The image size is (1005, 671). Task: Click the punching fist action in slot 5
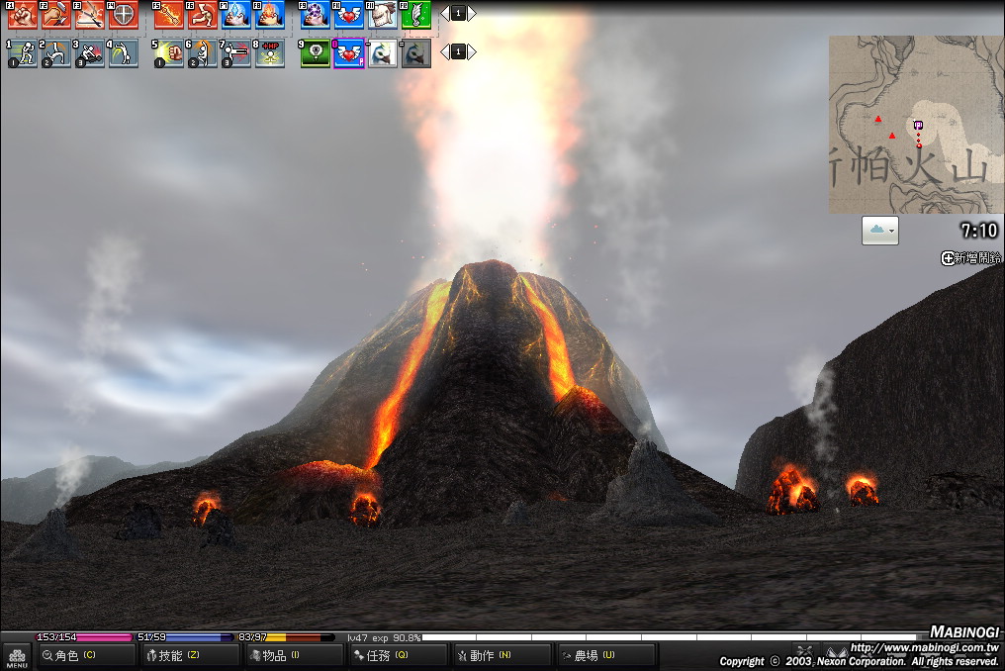(169, 53)
